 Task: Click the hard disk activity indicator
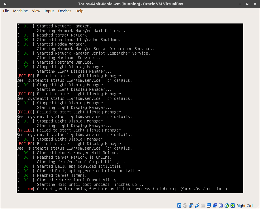click(179, 206)
